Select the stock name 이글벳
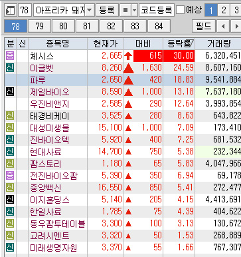This screenshot has height=257, width=241. [x=42, y=68]
